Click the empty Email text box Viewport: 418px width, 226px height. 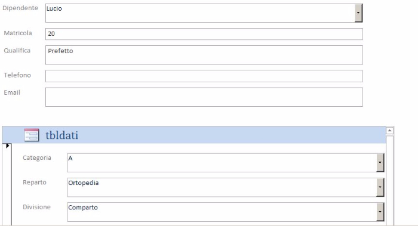click(x=204, y=97)
